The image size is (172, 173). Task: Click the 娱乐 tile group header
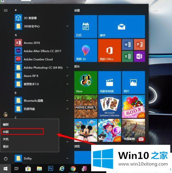pos(77,66)
